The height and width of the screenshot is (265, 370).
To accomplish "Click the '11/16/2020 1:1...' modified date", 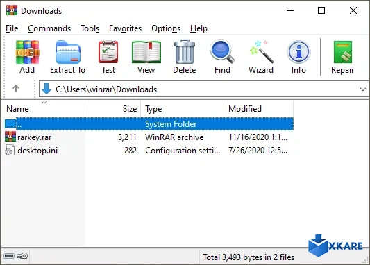I will pos(258,137).
